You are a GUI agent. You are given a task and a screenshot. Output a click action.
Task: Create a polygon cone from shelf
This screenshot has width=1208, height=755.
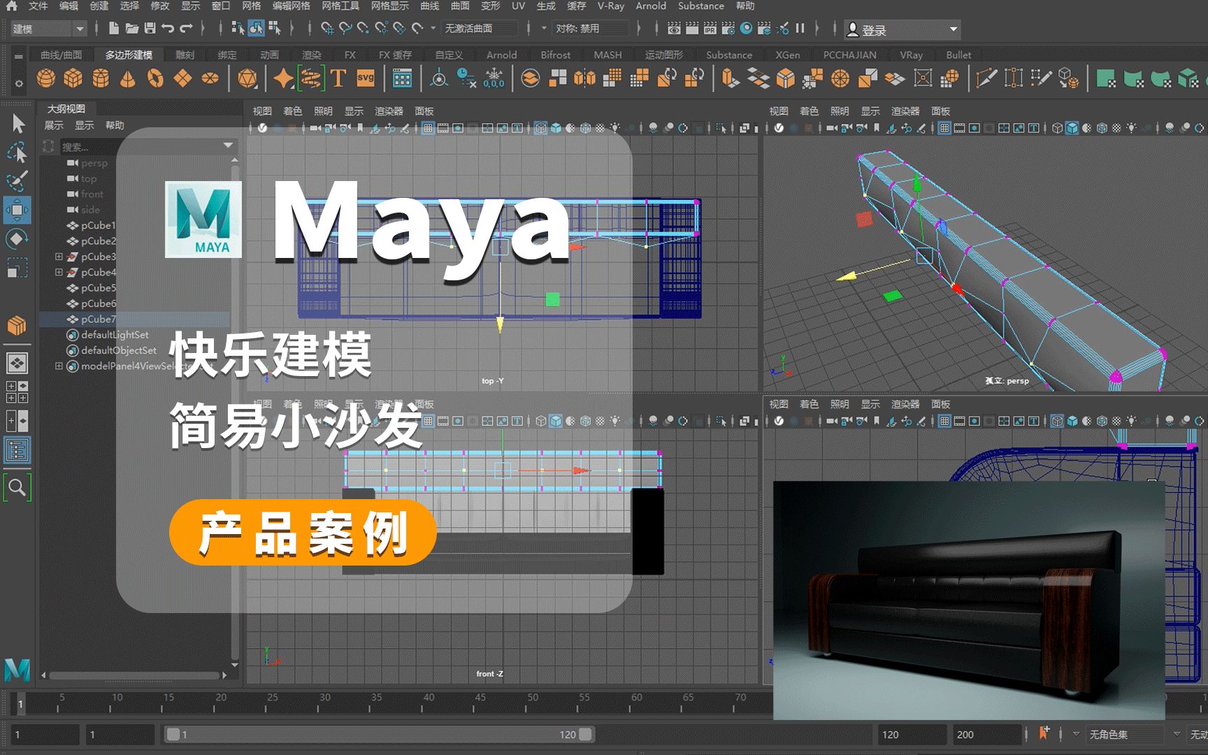point(128,78)
